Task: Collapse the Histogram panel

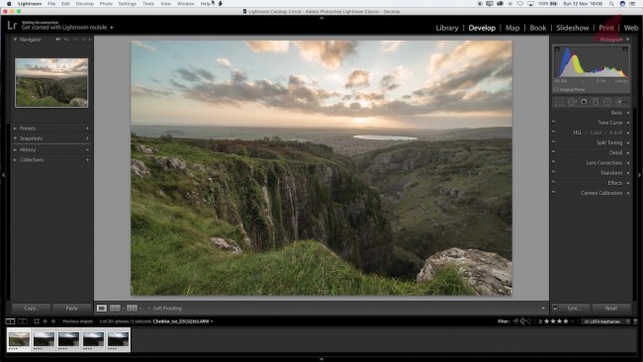Action: click(x=628, y=40)
